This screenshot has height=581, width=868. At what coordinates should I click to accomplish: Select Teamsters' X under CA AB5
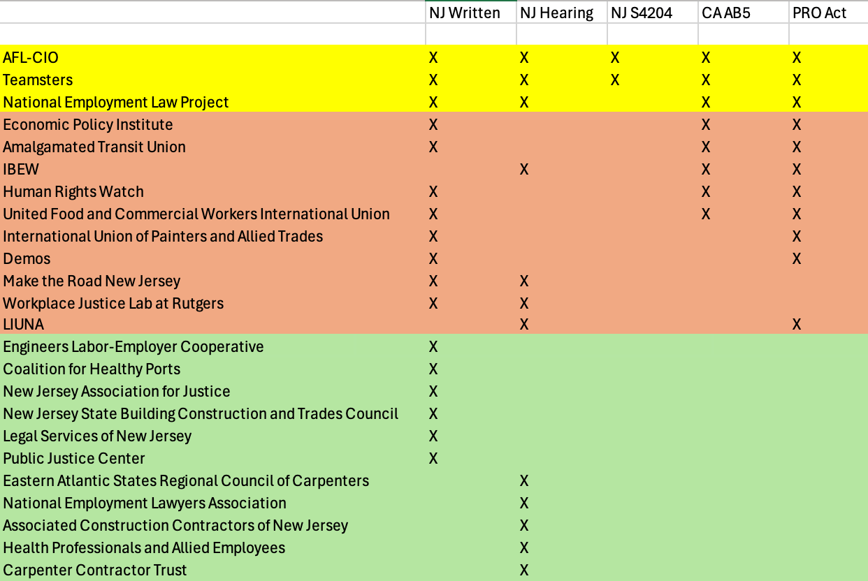[x=706, y=80]
